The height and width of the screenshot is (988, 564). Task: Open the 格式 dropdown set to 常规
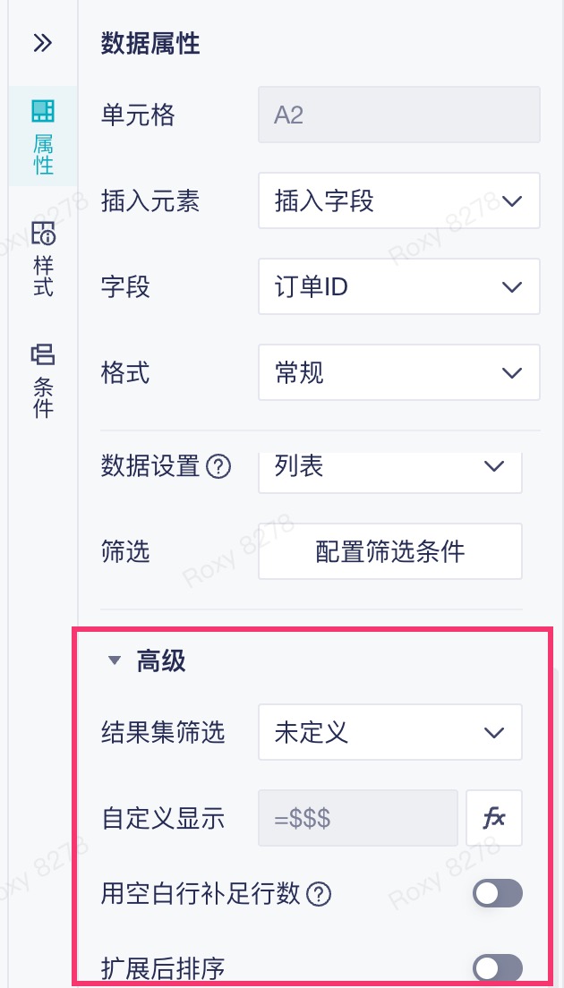(x=398, y=373)
